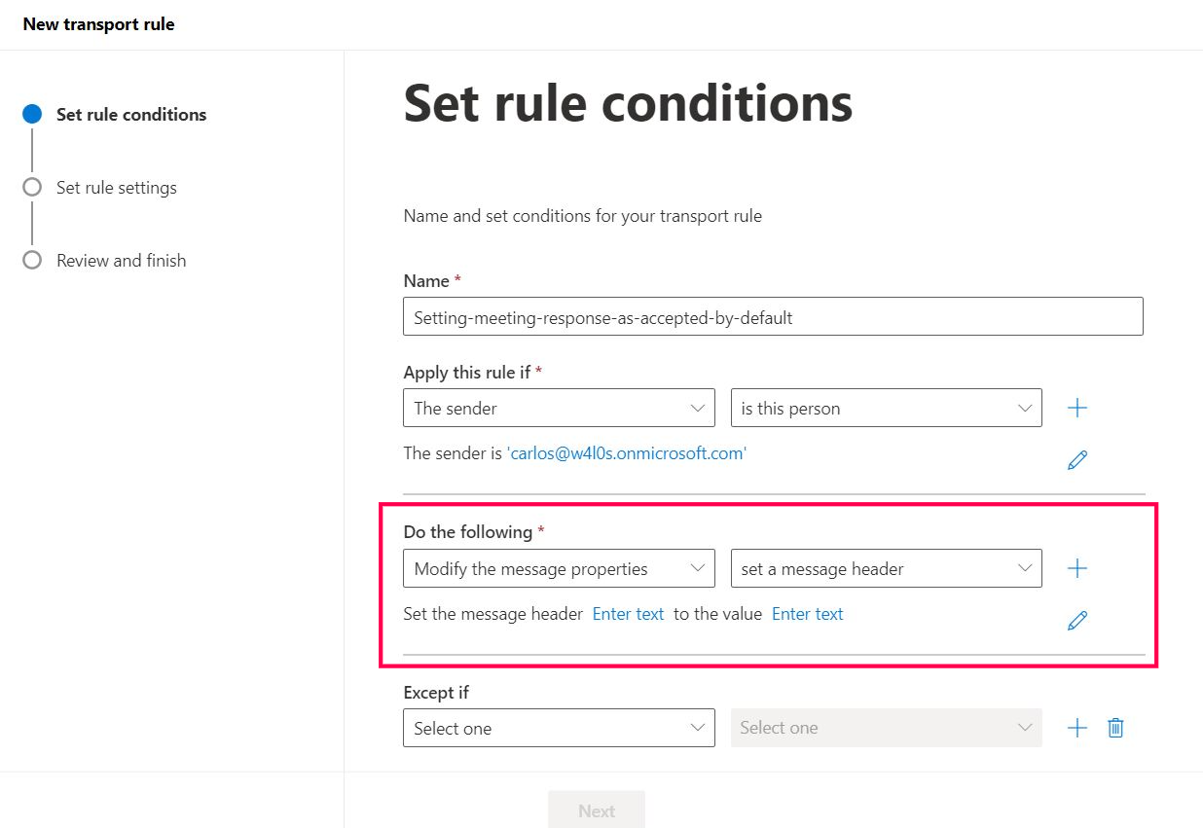Add another action with the plus icon

coord(1076,569)
